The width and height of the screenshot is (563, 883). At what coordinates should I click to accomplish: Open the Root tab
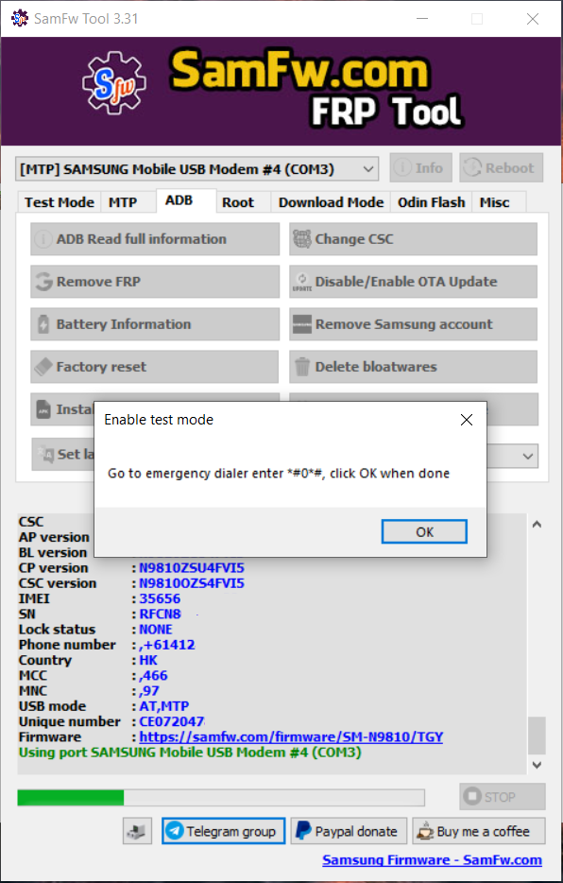point(238,202)
